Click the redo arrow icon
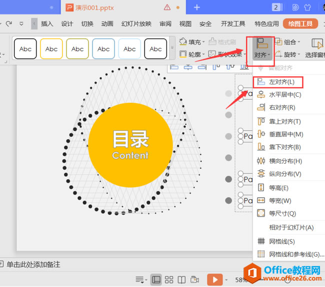The width and height of the screenshot is (325, 287). click(8, 23)
